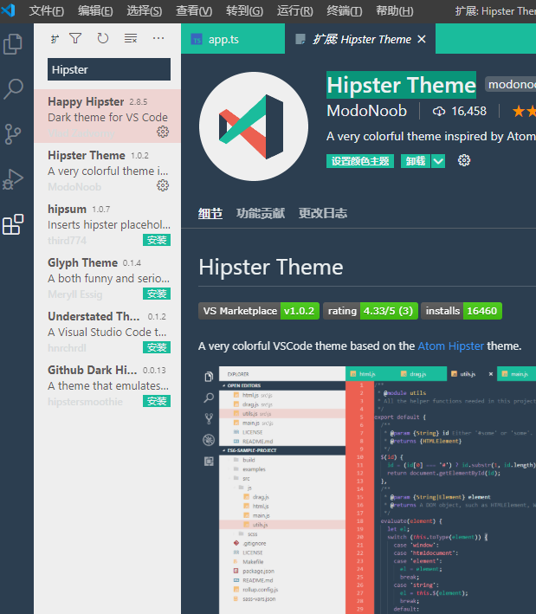The image size is (536, 614).
Task: Switch to the 功能贡献 tab
Action: click(x=261, y=214)
